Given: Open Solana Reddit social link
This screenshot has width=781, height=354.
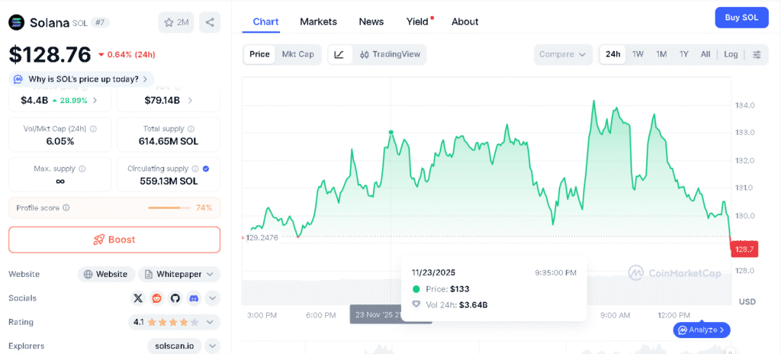Looking at the screenshot, I should click(157, 298).
